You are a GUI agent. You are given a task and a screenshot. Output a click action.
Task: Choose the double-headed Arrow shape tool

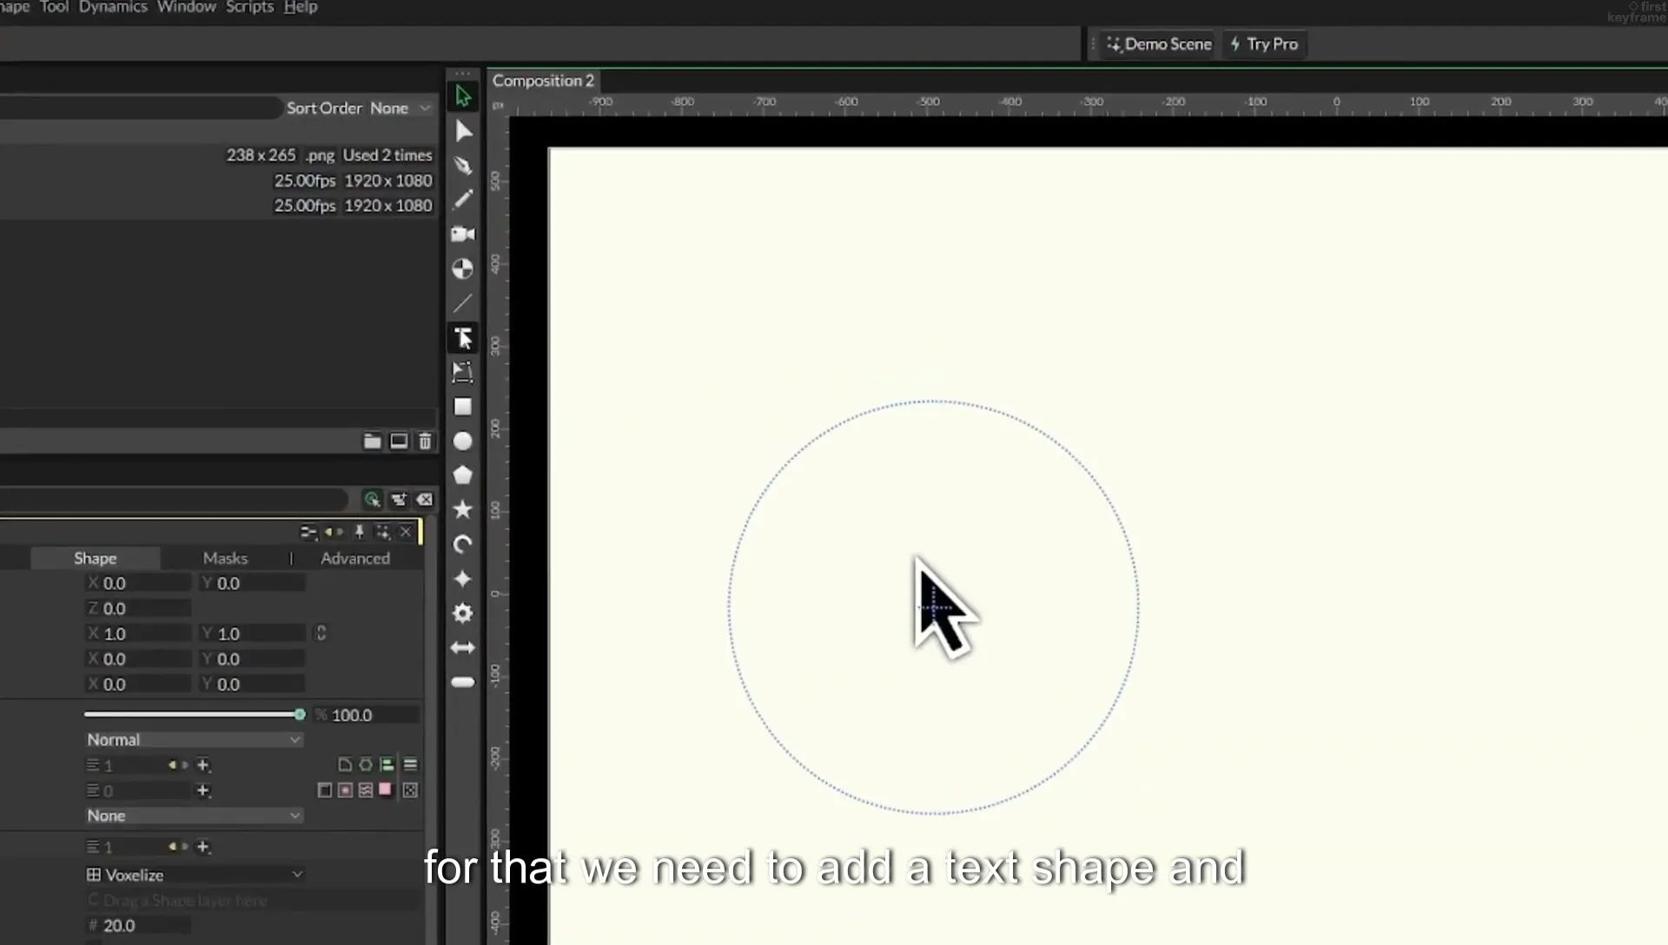463,648
